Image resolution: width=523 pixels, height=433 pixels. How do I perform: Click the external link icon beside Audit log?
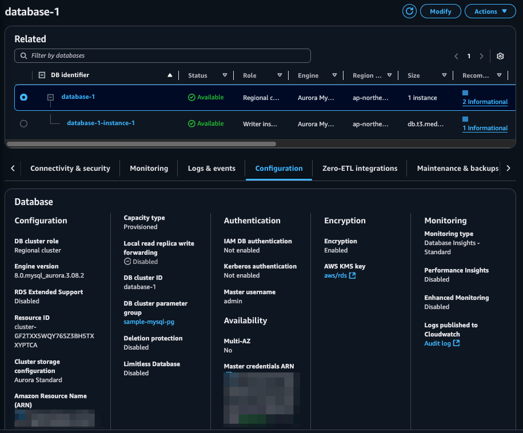[x=456, y=343]
